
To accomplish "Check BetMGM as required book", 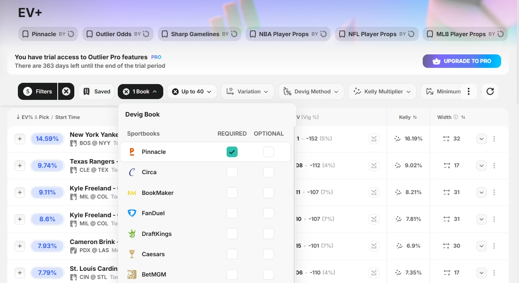I will pyautogui.click(x=232, y=274).
